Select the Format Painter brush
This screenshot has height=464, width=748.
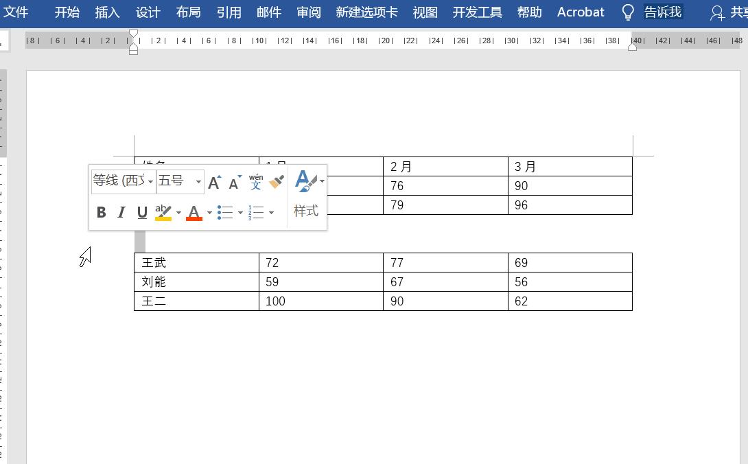click(277, 181)
